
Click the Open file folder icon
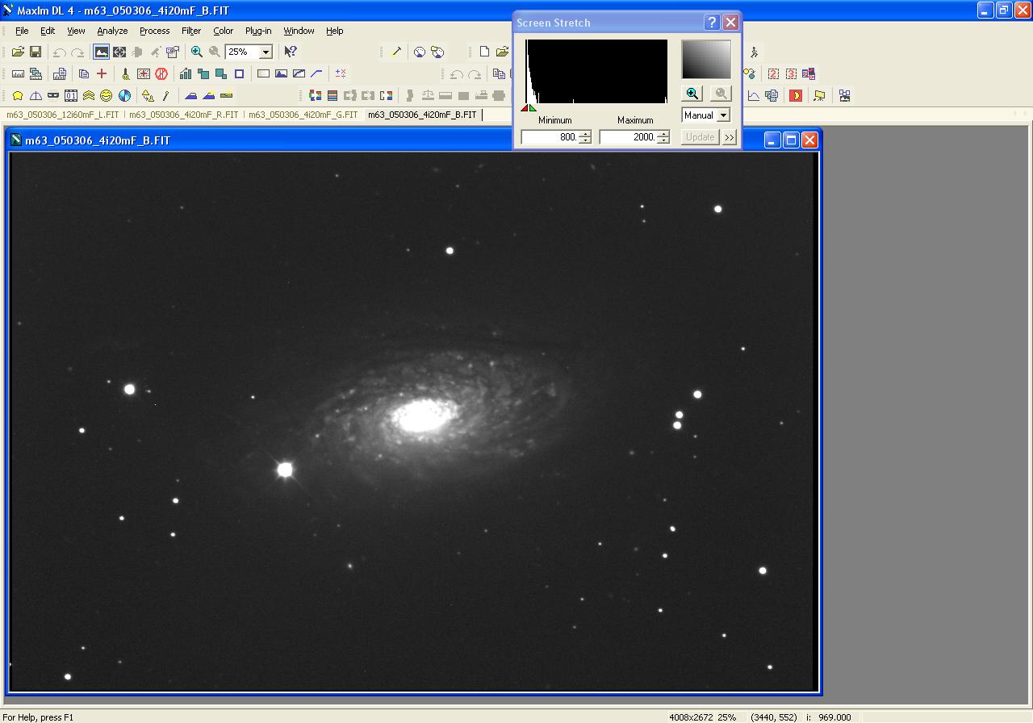click(18, 52)
